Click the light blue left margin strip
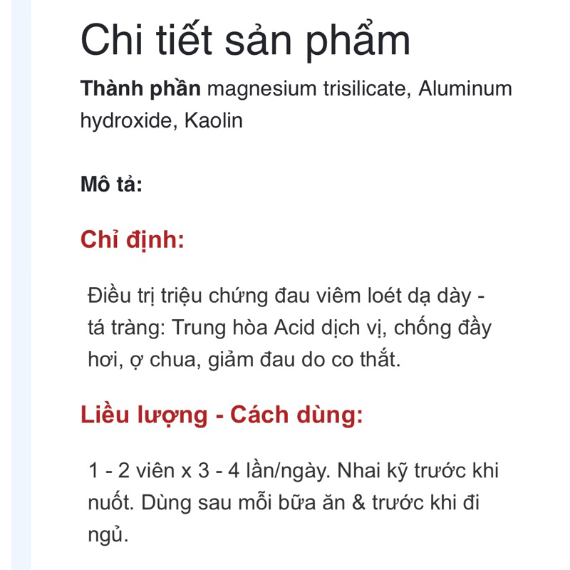Viewport: 570px width, 570px height. point(21,285)
